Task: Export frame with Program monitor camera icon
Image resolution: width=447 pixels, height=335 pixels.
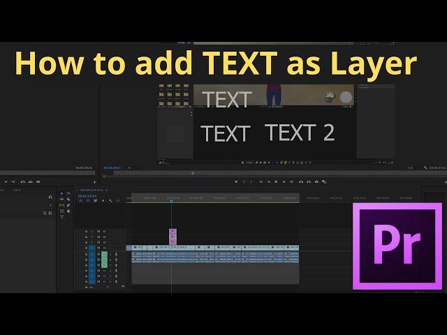Action: click(x=316, y=181)
